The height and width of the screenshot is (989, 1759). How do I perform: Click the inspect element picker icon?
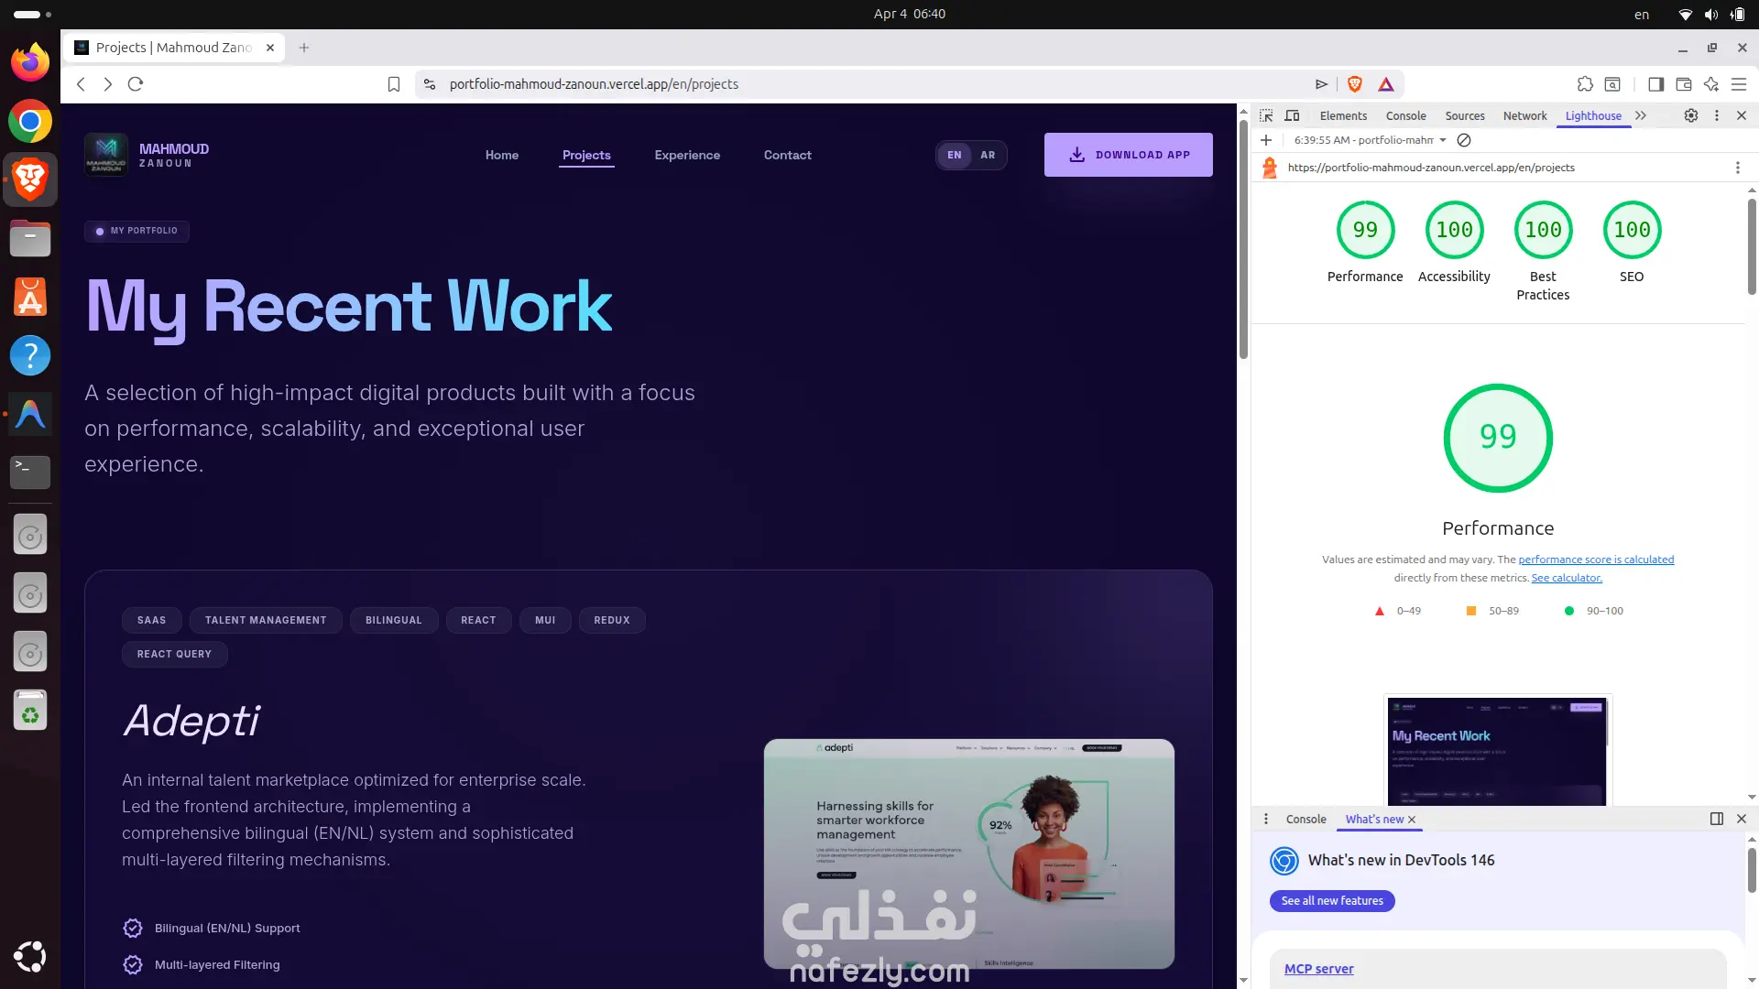(1266, 115)
